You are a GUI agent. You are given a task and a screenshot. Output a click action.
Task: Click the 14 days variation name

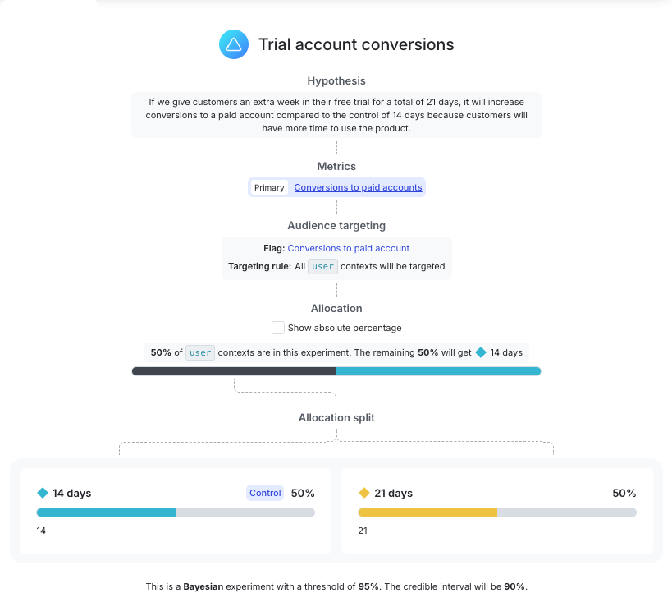pyautogui.click(x=71, y=494)
